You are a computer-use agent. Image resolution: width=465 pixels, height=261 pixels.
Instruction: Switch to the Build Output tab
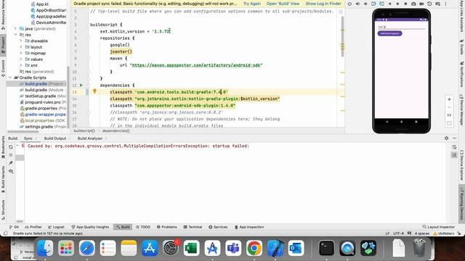click(x=55, y=138)
